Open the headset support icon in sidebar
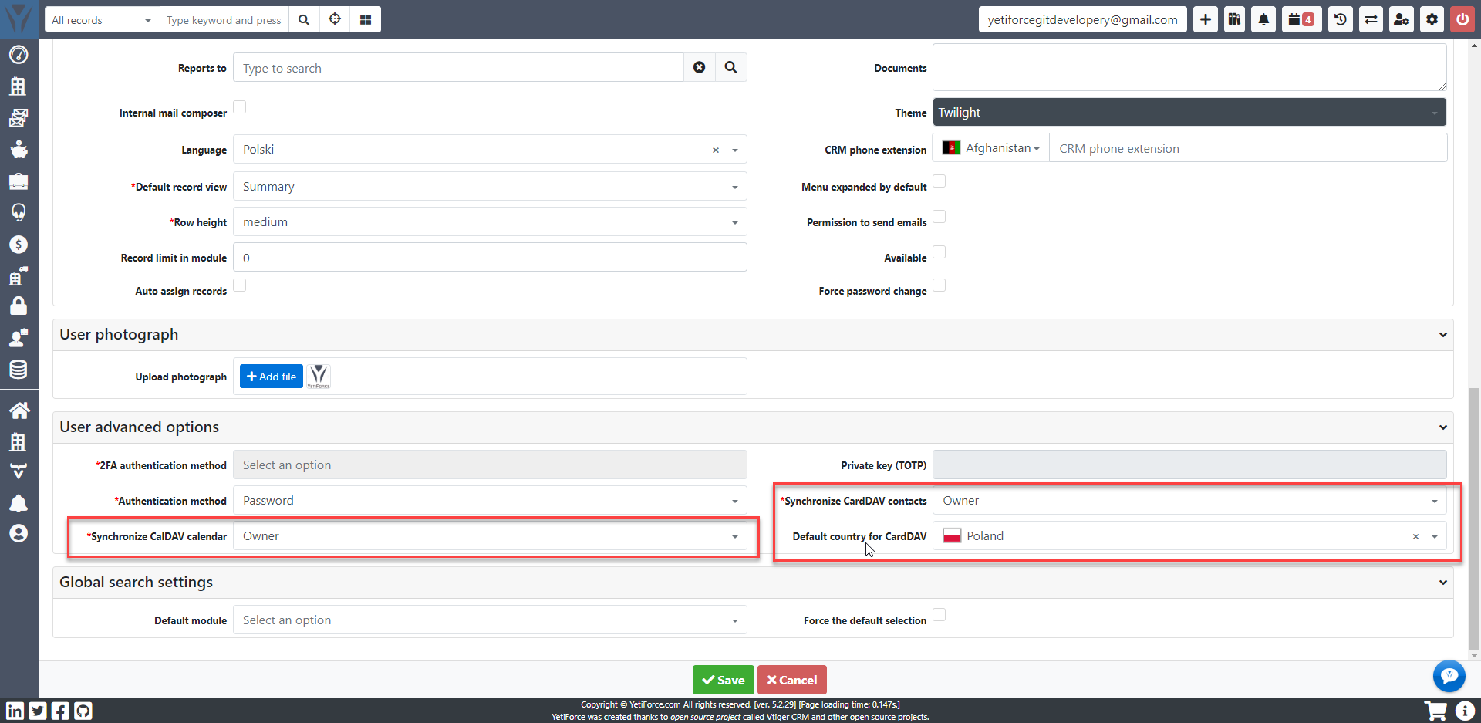 pos(19,212)
